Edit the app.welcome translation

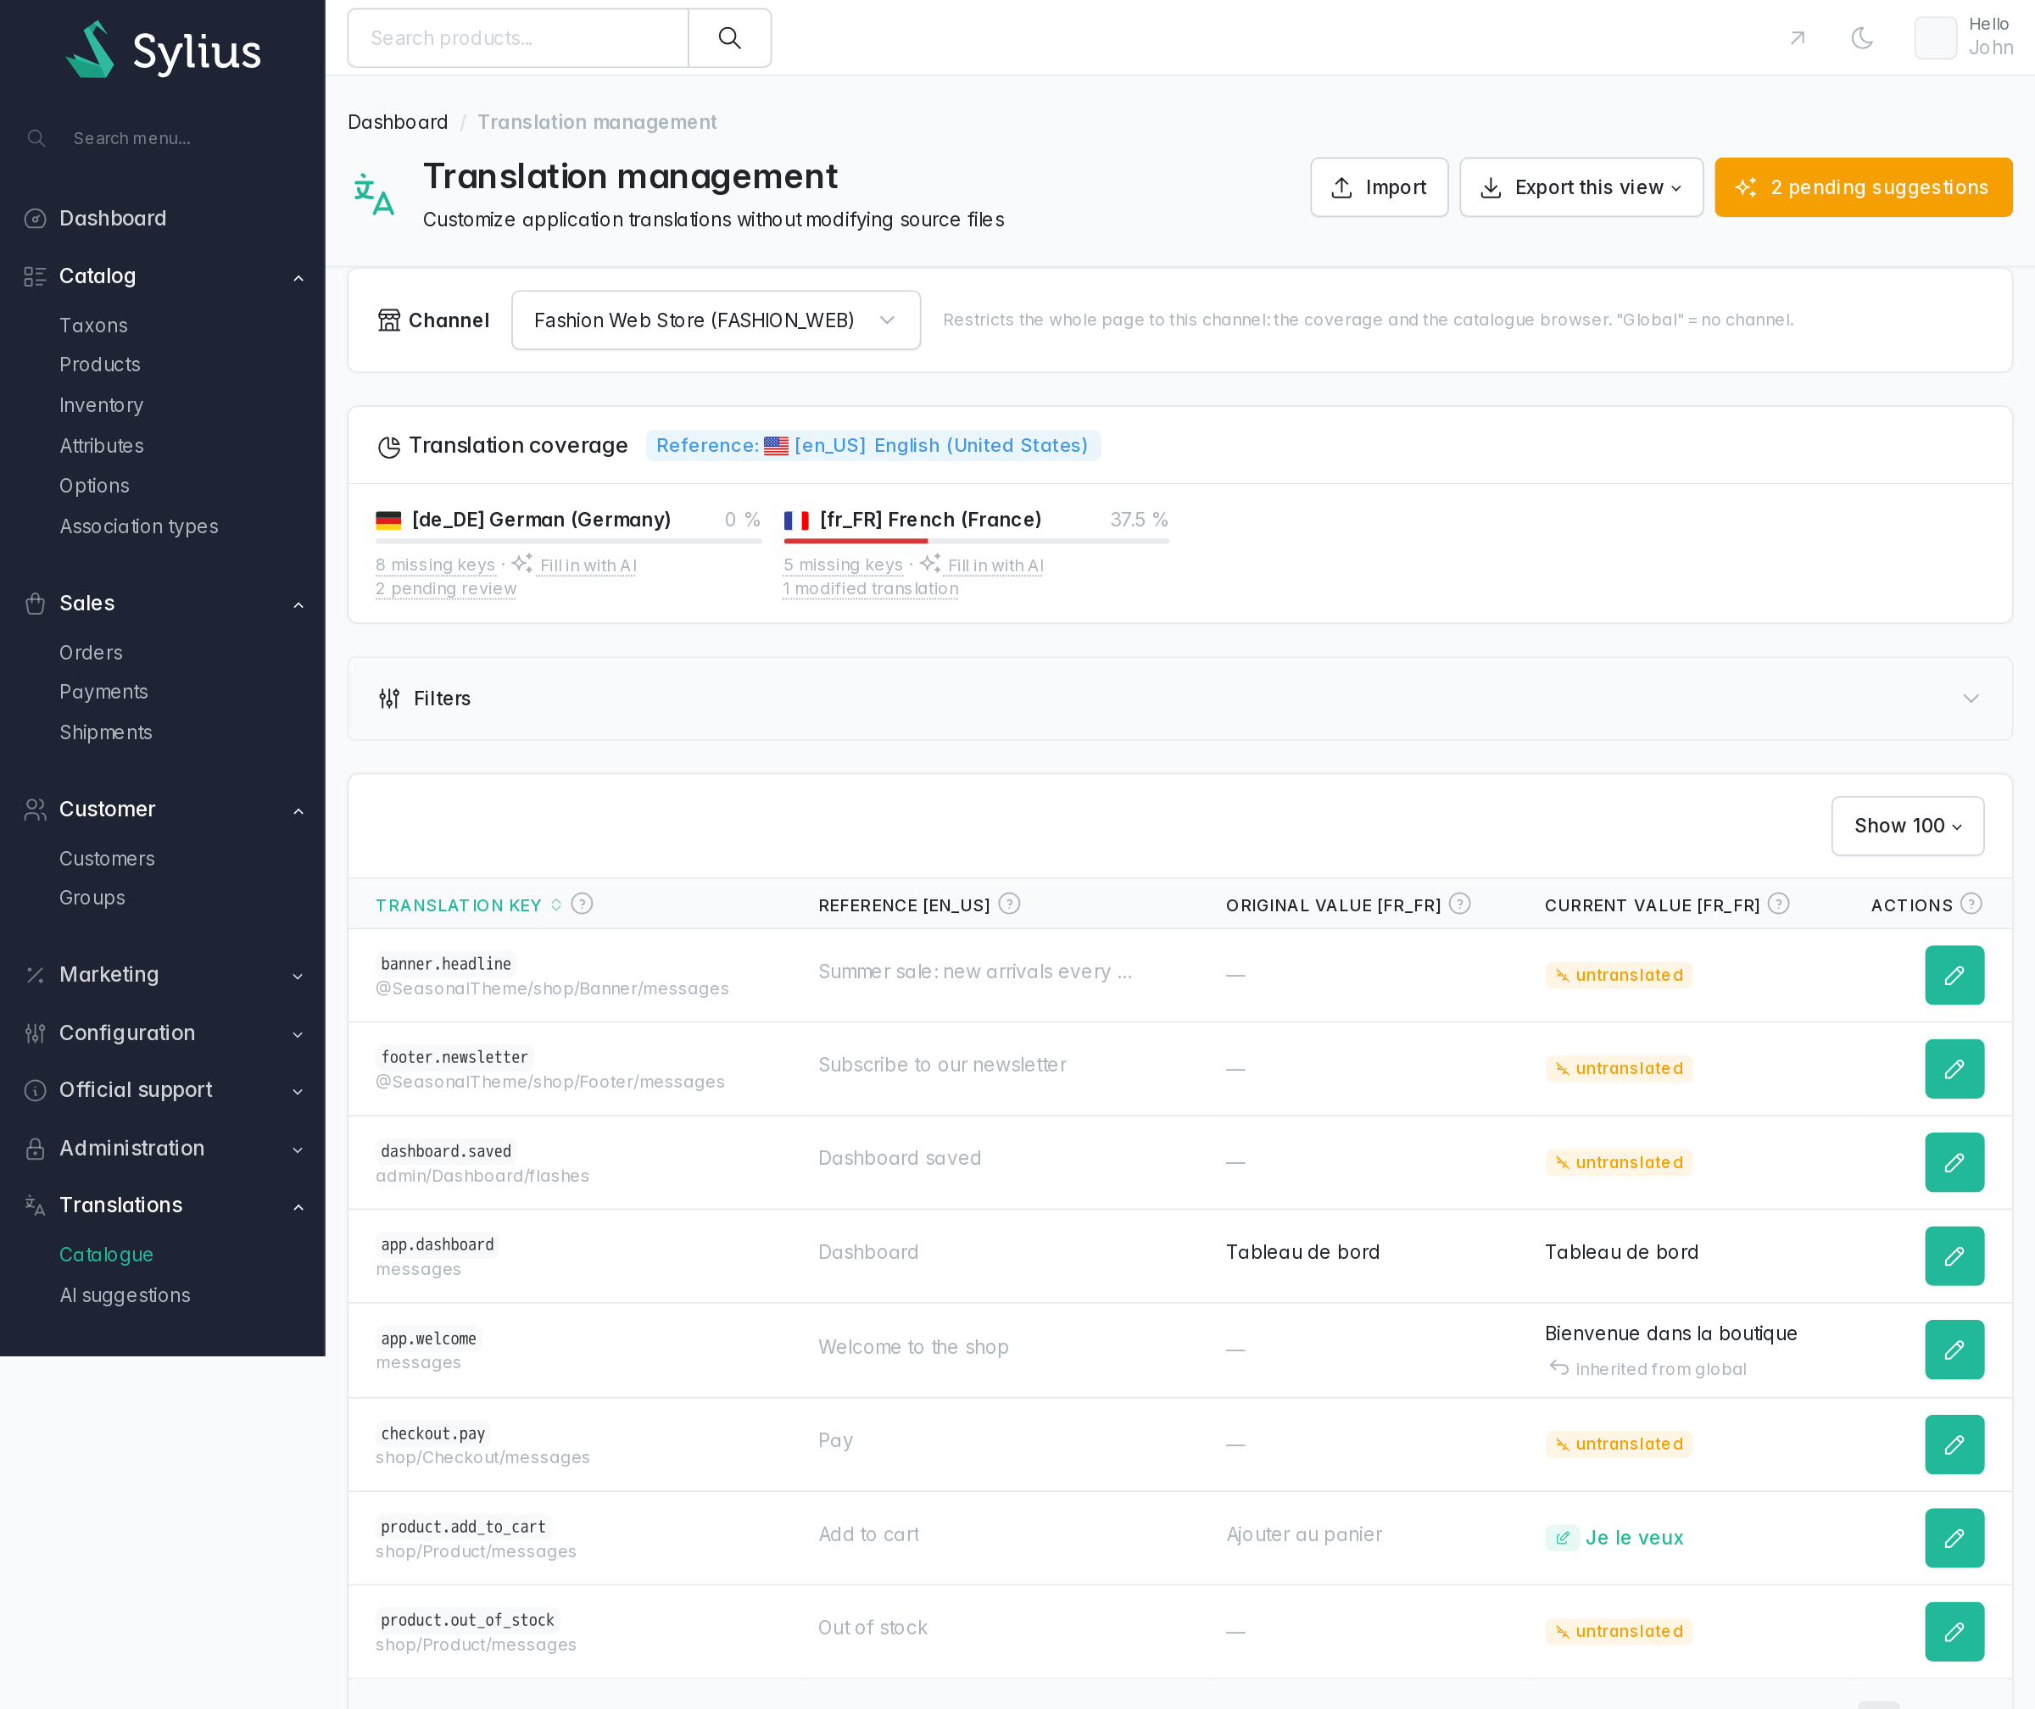[x=1954, y=1350]
